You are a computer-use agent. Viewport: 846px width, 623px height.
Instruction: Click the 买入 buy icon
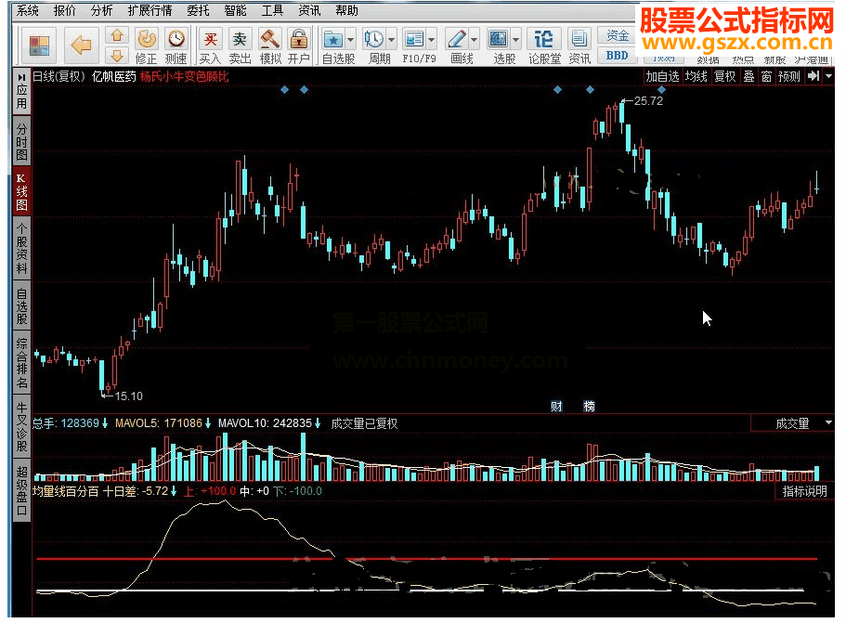point(210,45)
